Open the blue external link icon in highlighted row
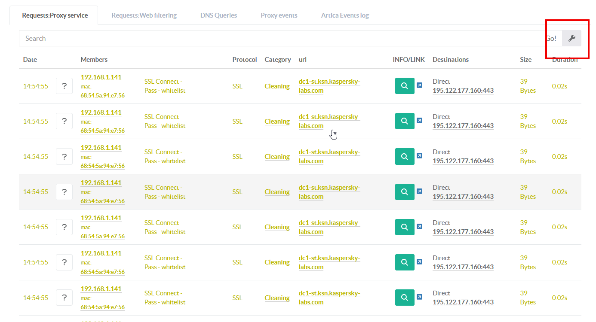This screenshot has width=596, height=322. coord(419,191)
